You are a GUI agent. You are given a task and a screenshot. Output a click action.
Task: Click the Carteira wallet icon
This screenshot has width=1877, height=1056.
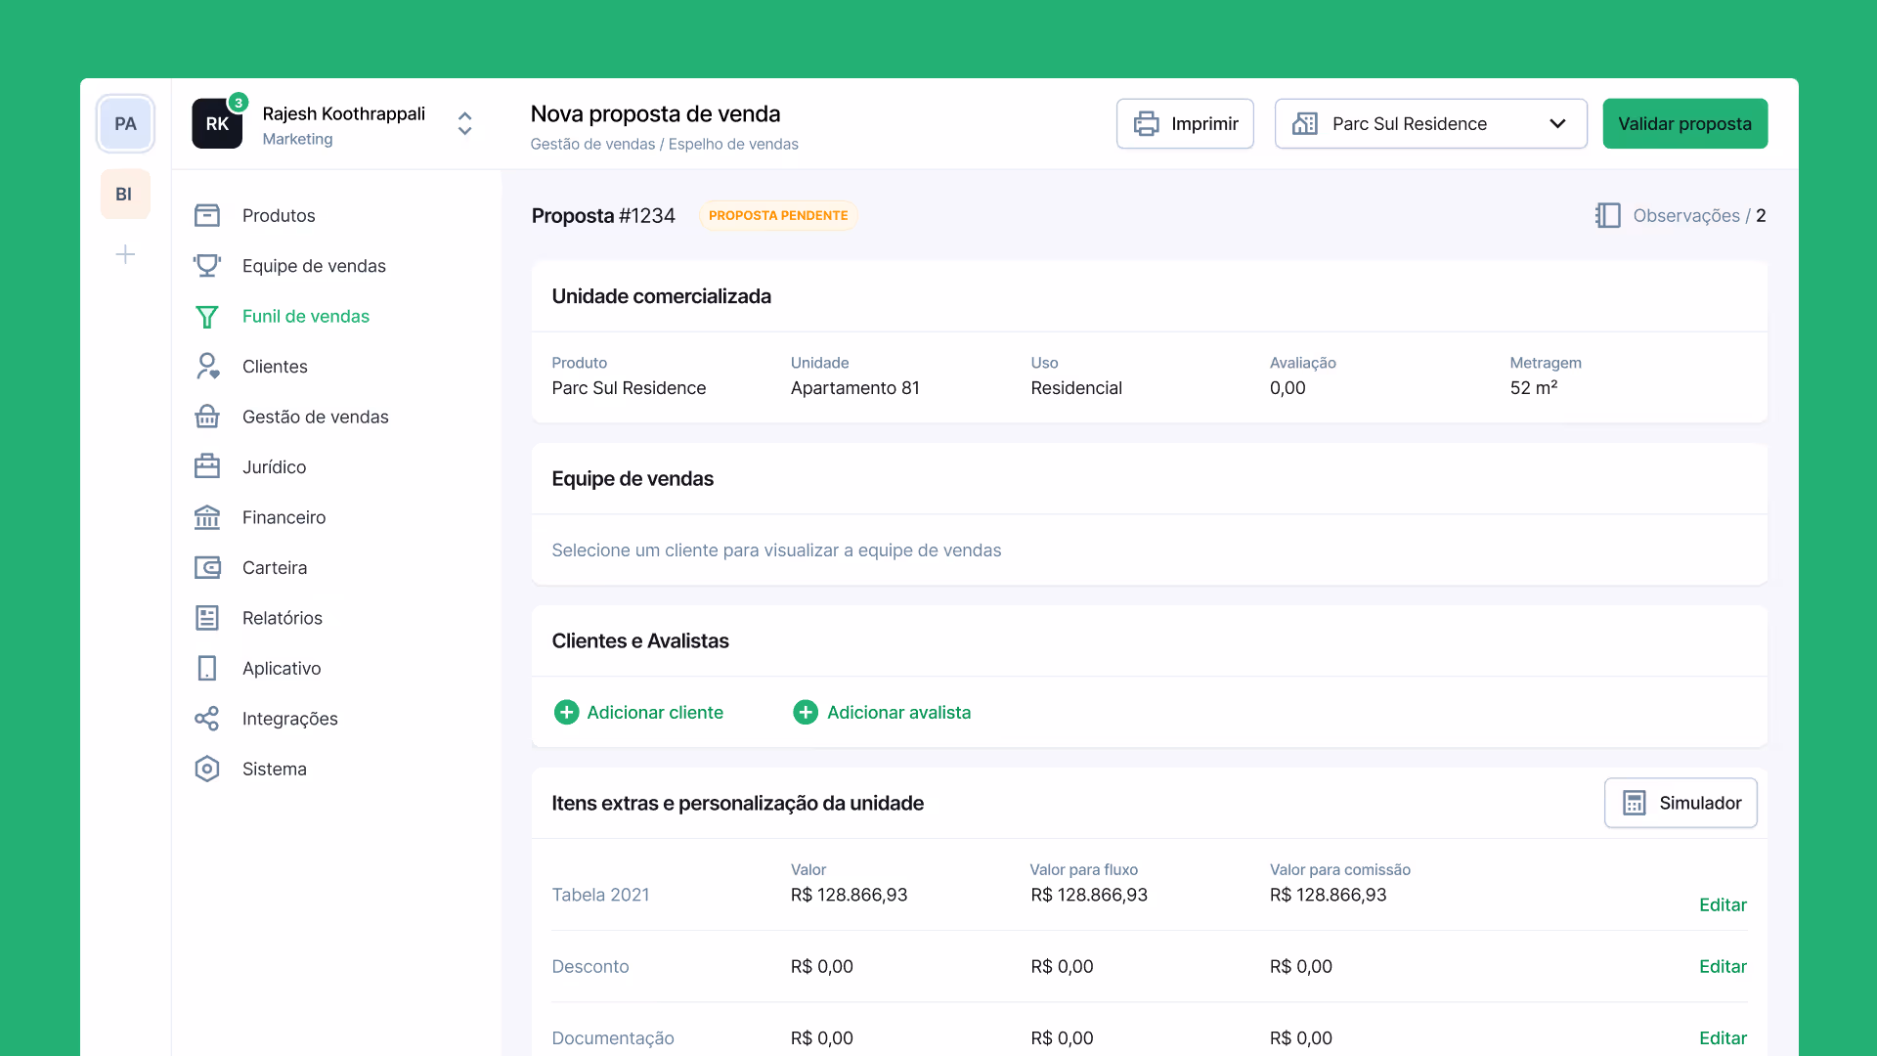click(207, 568)
